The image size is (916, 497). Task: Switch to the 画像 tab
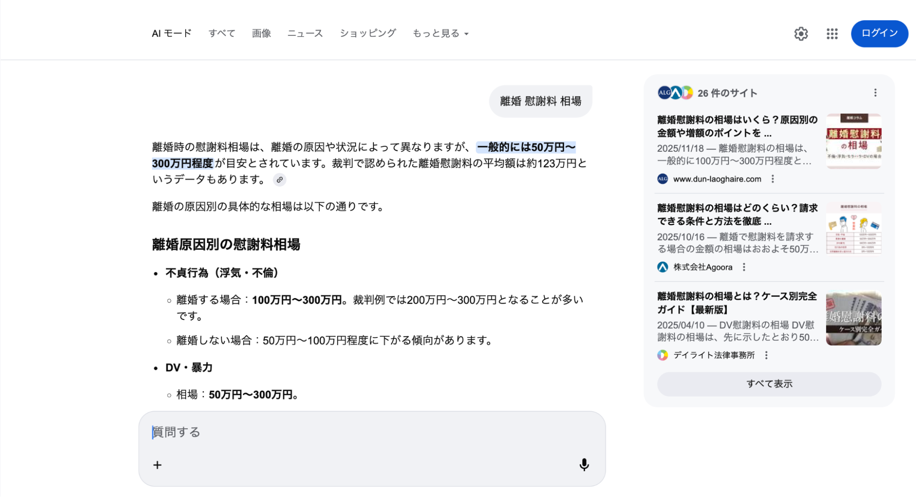261,33
